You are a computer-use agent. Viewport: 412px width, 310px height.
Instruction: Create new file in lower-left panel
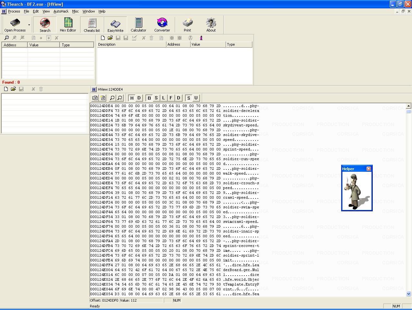[x=6, y=89]
